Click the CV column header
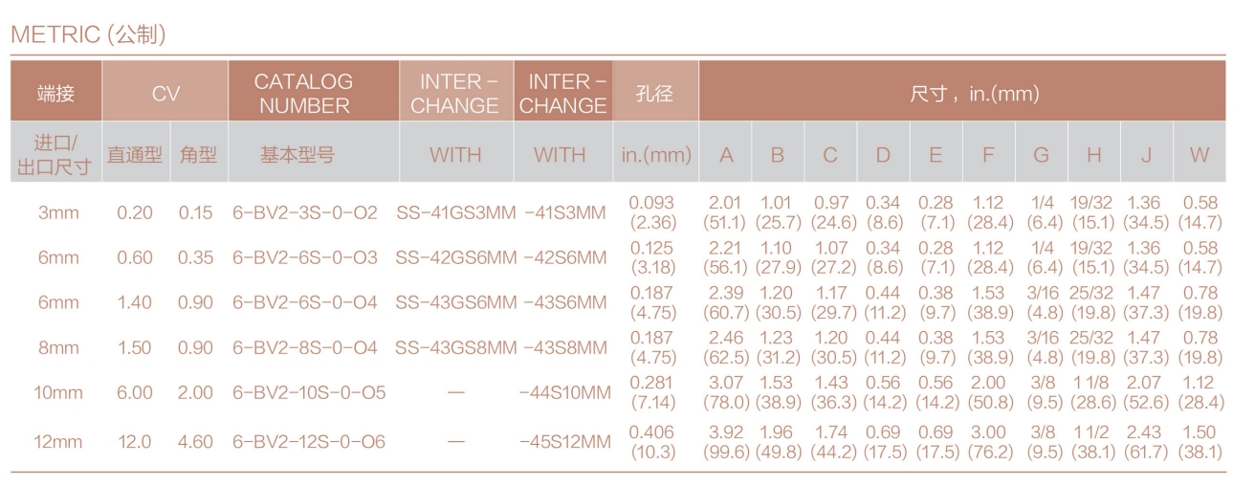The image size is (1255, 486). point(165,94)
